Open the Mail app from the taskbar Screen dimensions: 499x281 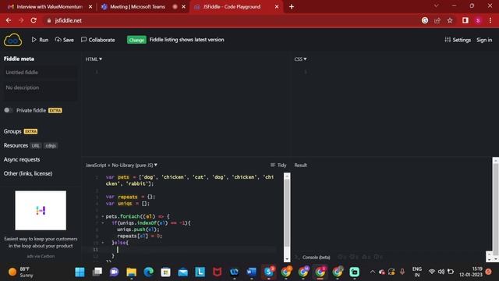183,272
